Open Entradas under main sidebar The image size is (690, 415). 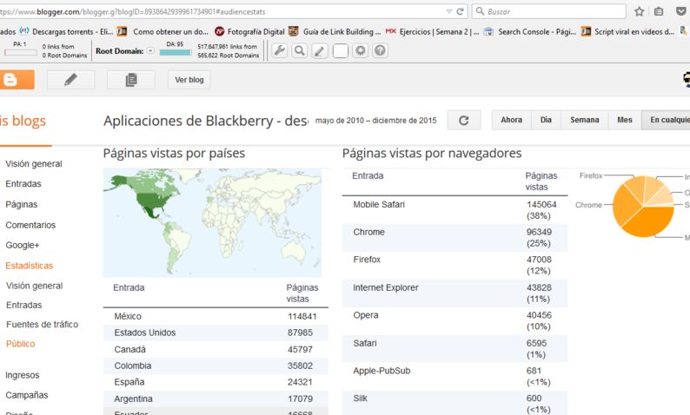pos(23,184)
